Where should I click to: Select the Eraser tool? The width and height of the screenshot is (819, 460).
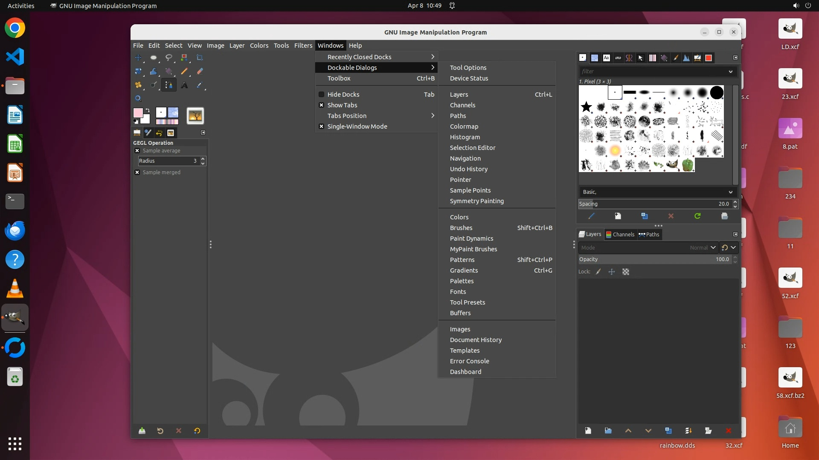200,71
